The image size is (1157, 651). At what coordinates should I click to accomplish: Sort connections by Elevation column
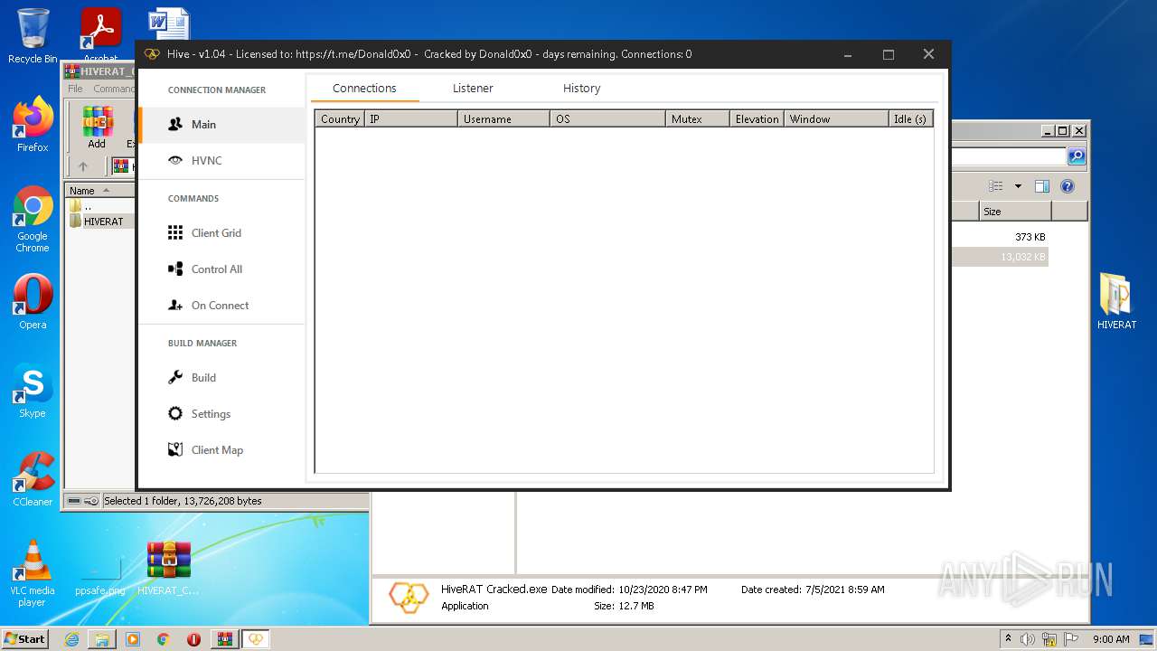757,119
